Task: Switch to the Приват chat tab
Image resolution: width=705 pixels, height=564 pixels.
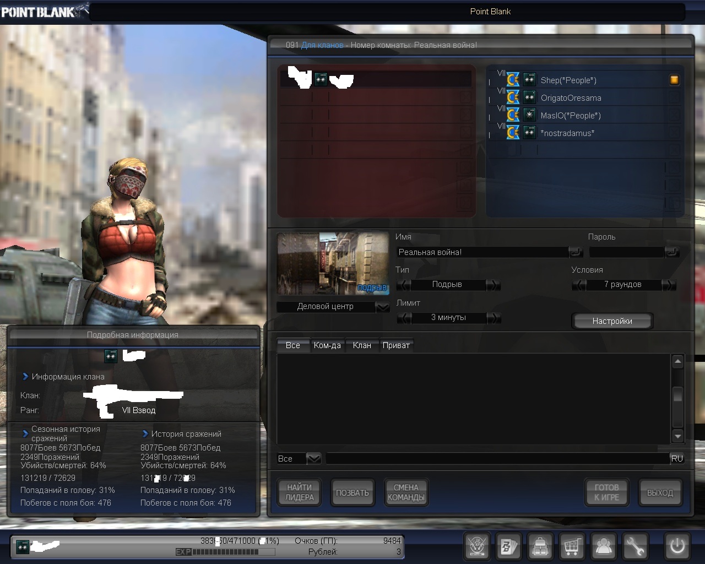Action: click(396, 345)
